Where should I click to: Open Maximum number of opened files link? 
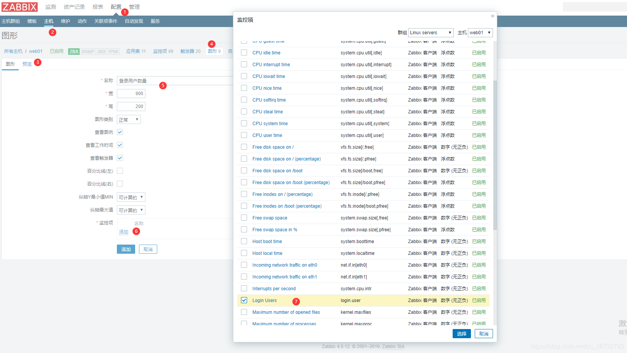coord(286,312)
